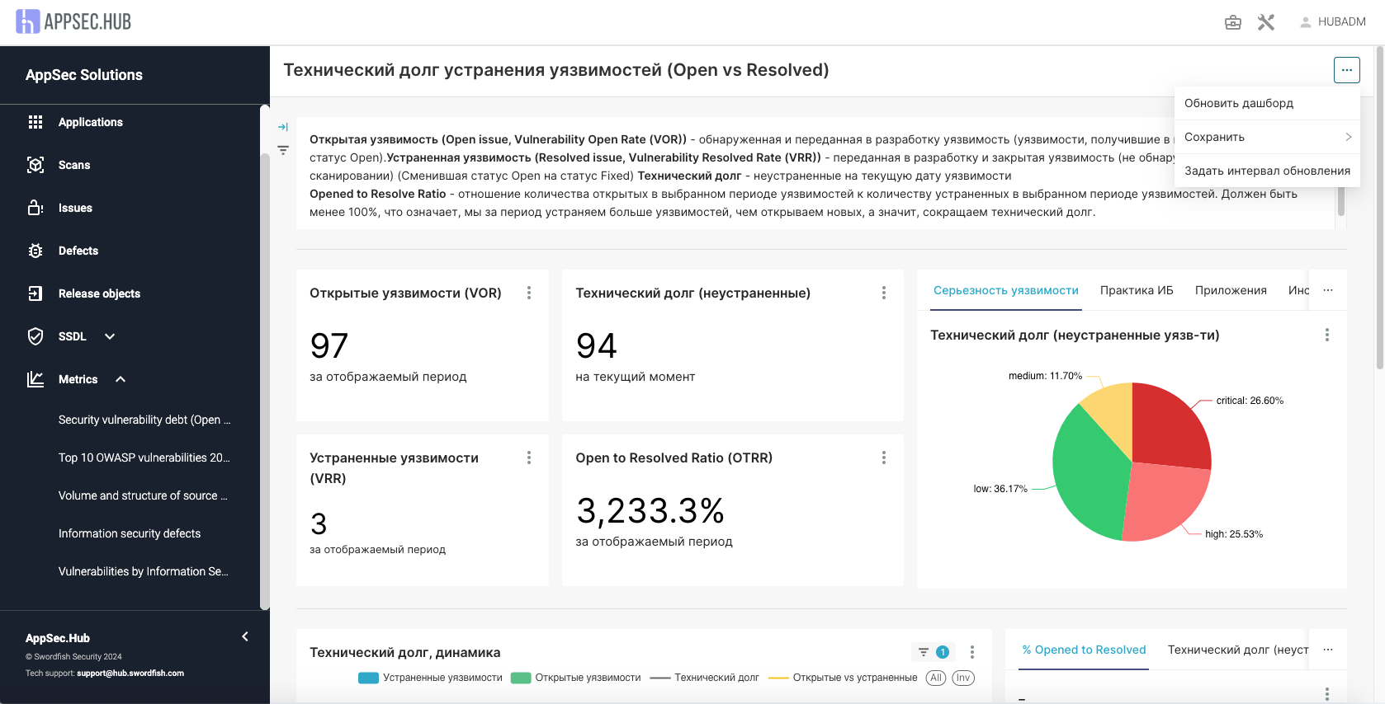Select Обновить дашборд from the menu
This screenshot has width=1385, height=704.
1238,103
